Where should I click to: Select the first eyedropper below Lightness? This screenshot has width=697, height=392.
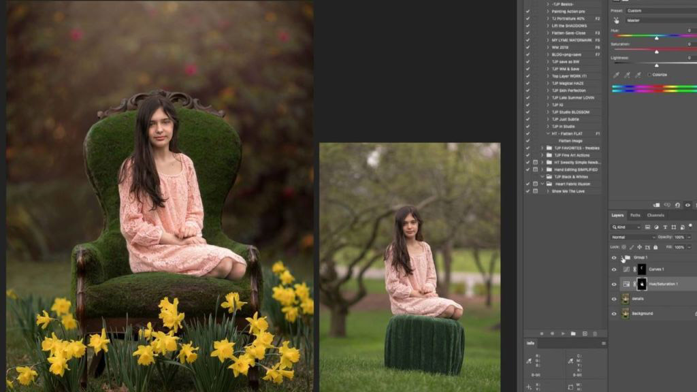(616, 75)
